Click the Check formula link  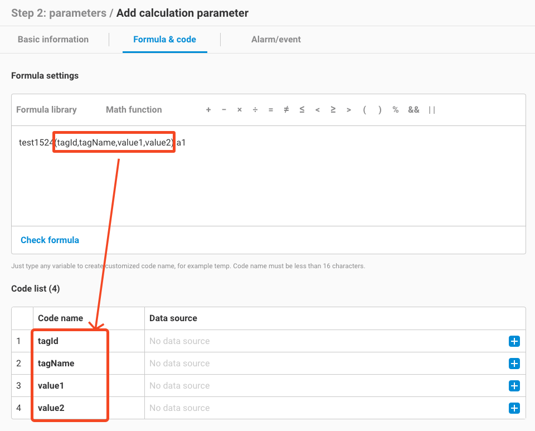[x=50, y=240]
